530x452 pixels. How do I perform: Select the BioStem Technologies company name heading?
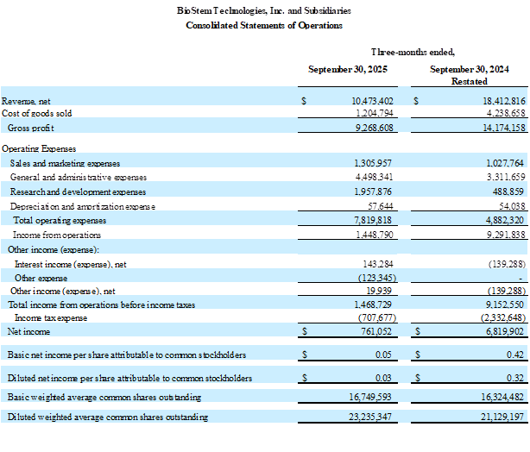[x=264, y=11]
